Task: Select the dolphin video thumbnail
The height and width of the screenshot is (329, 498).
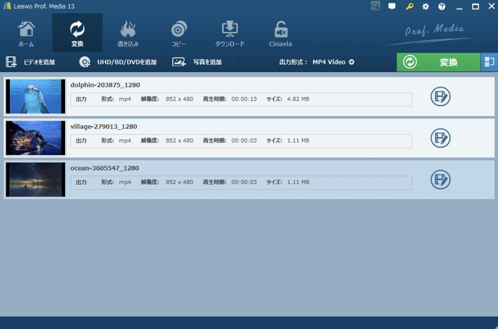Action: click(35, 97)
